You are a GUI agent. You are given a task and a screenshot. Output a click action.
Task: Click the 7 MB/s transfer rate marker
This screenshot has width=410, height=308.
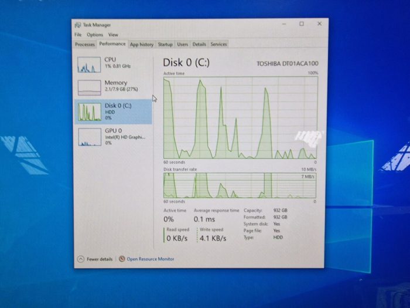point(307,177)
